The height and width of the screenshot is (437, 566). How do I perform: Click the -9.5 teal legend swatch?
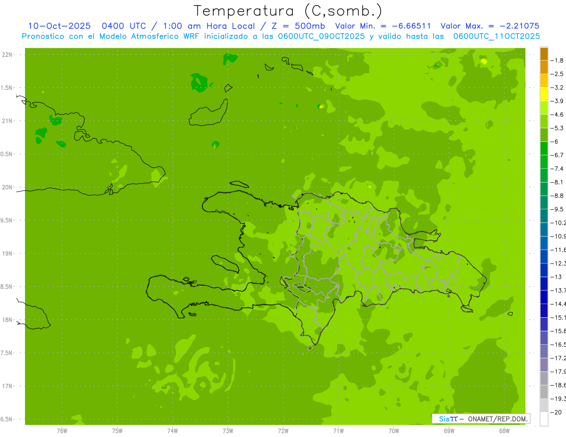coord(544,203)
